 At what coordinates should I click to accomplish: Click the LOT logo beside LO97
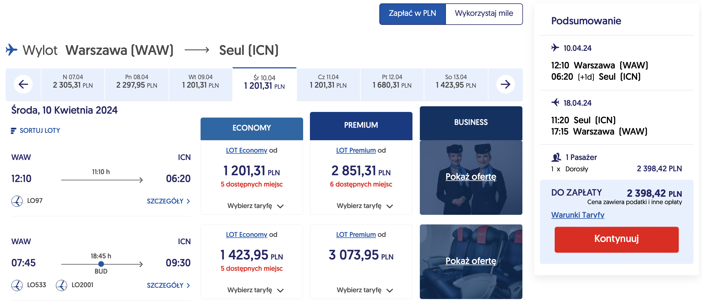(x=17, y=201)
